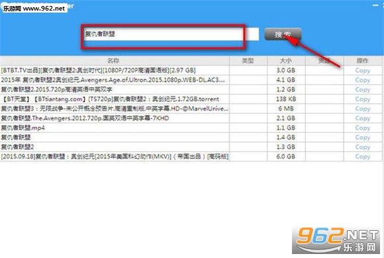Sort results by the 大小 column header

click(286, 61)
